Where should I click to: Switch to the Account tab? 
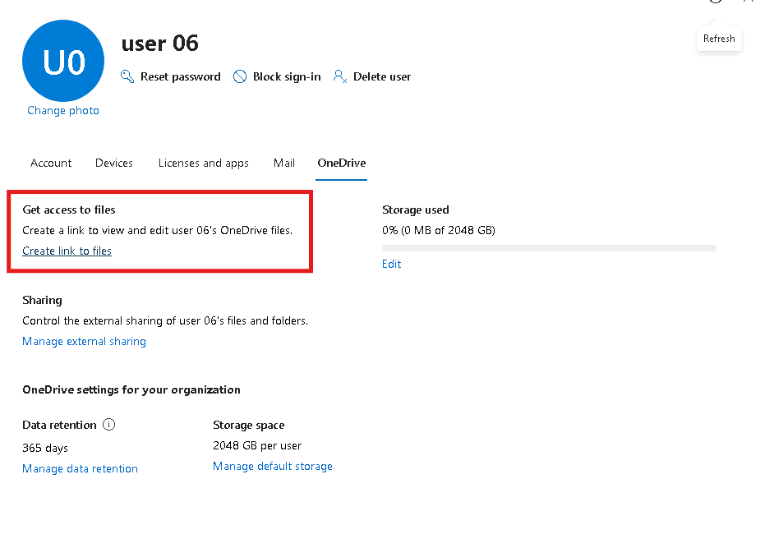coord(51,163)
